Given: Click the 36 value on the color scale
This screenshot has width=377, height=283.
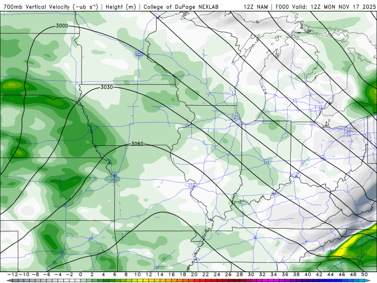Looking at the screenshot, I should pos(285,275).
